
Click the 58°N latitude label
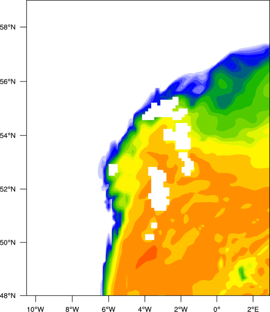[x=7, y=27]
